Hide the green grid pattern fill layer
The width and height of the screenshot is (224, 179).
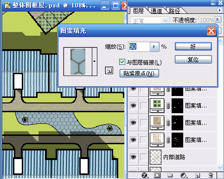[x=133, y=106]
